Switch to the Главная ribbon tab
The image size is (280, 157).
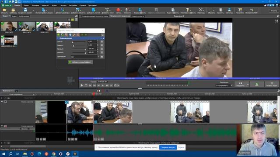pyautogui.click(x=17, y=5)
